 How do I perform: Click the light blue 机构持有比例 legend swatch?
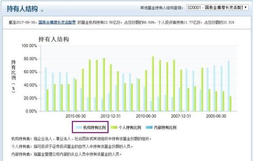click(x=78, y=127)
